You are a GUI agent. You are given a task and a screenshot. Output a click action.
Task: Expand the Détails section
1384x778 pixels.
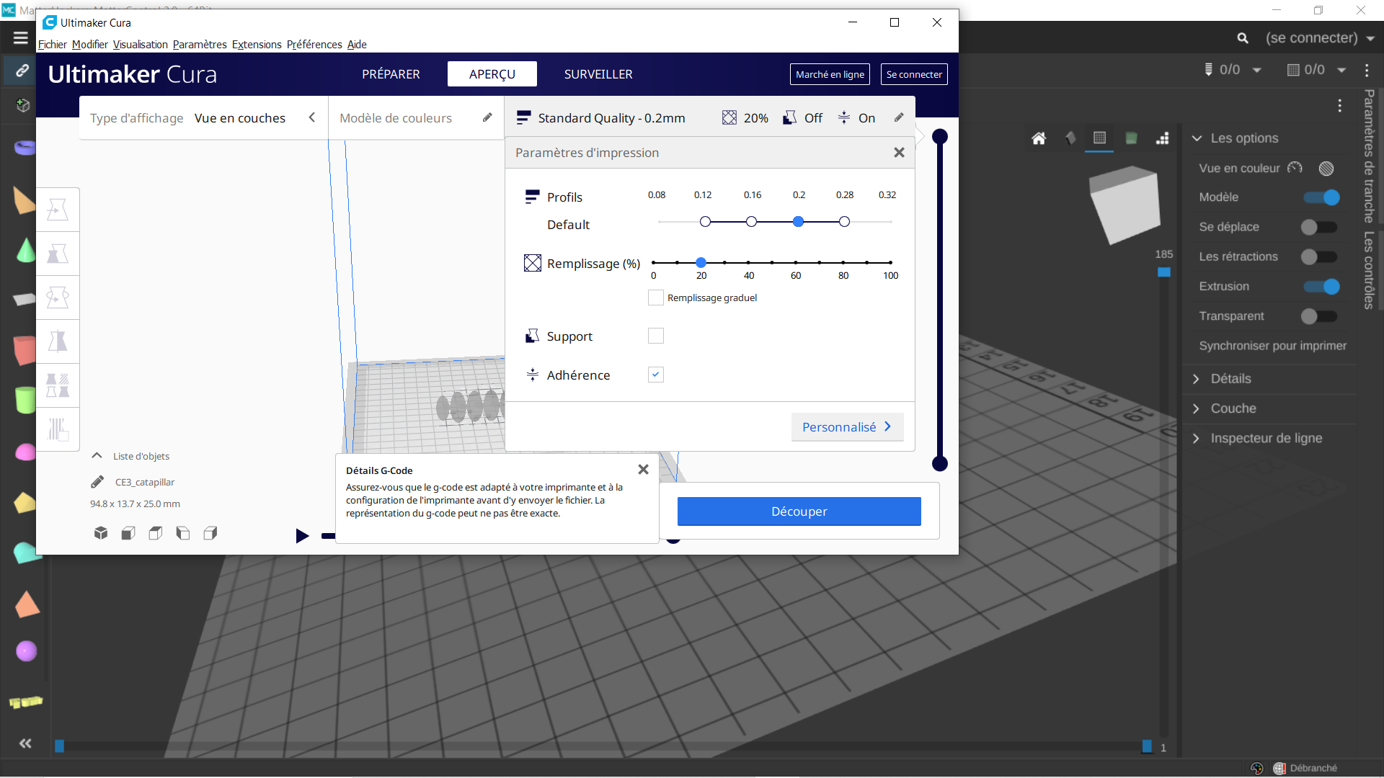click(1230, 379)
